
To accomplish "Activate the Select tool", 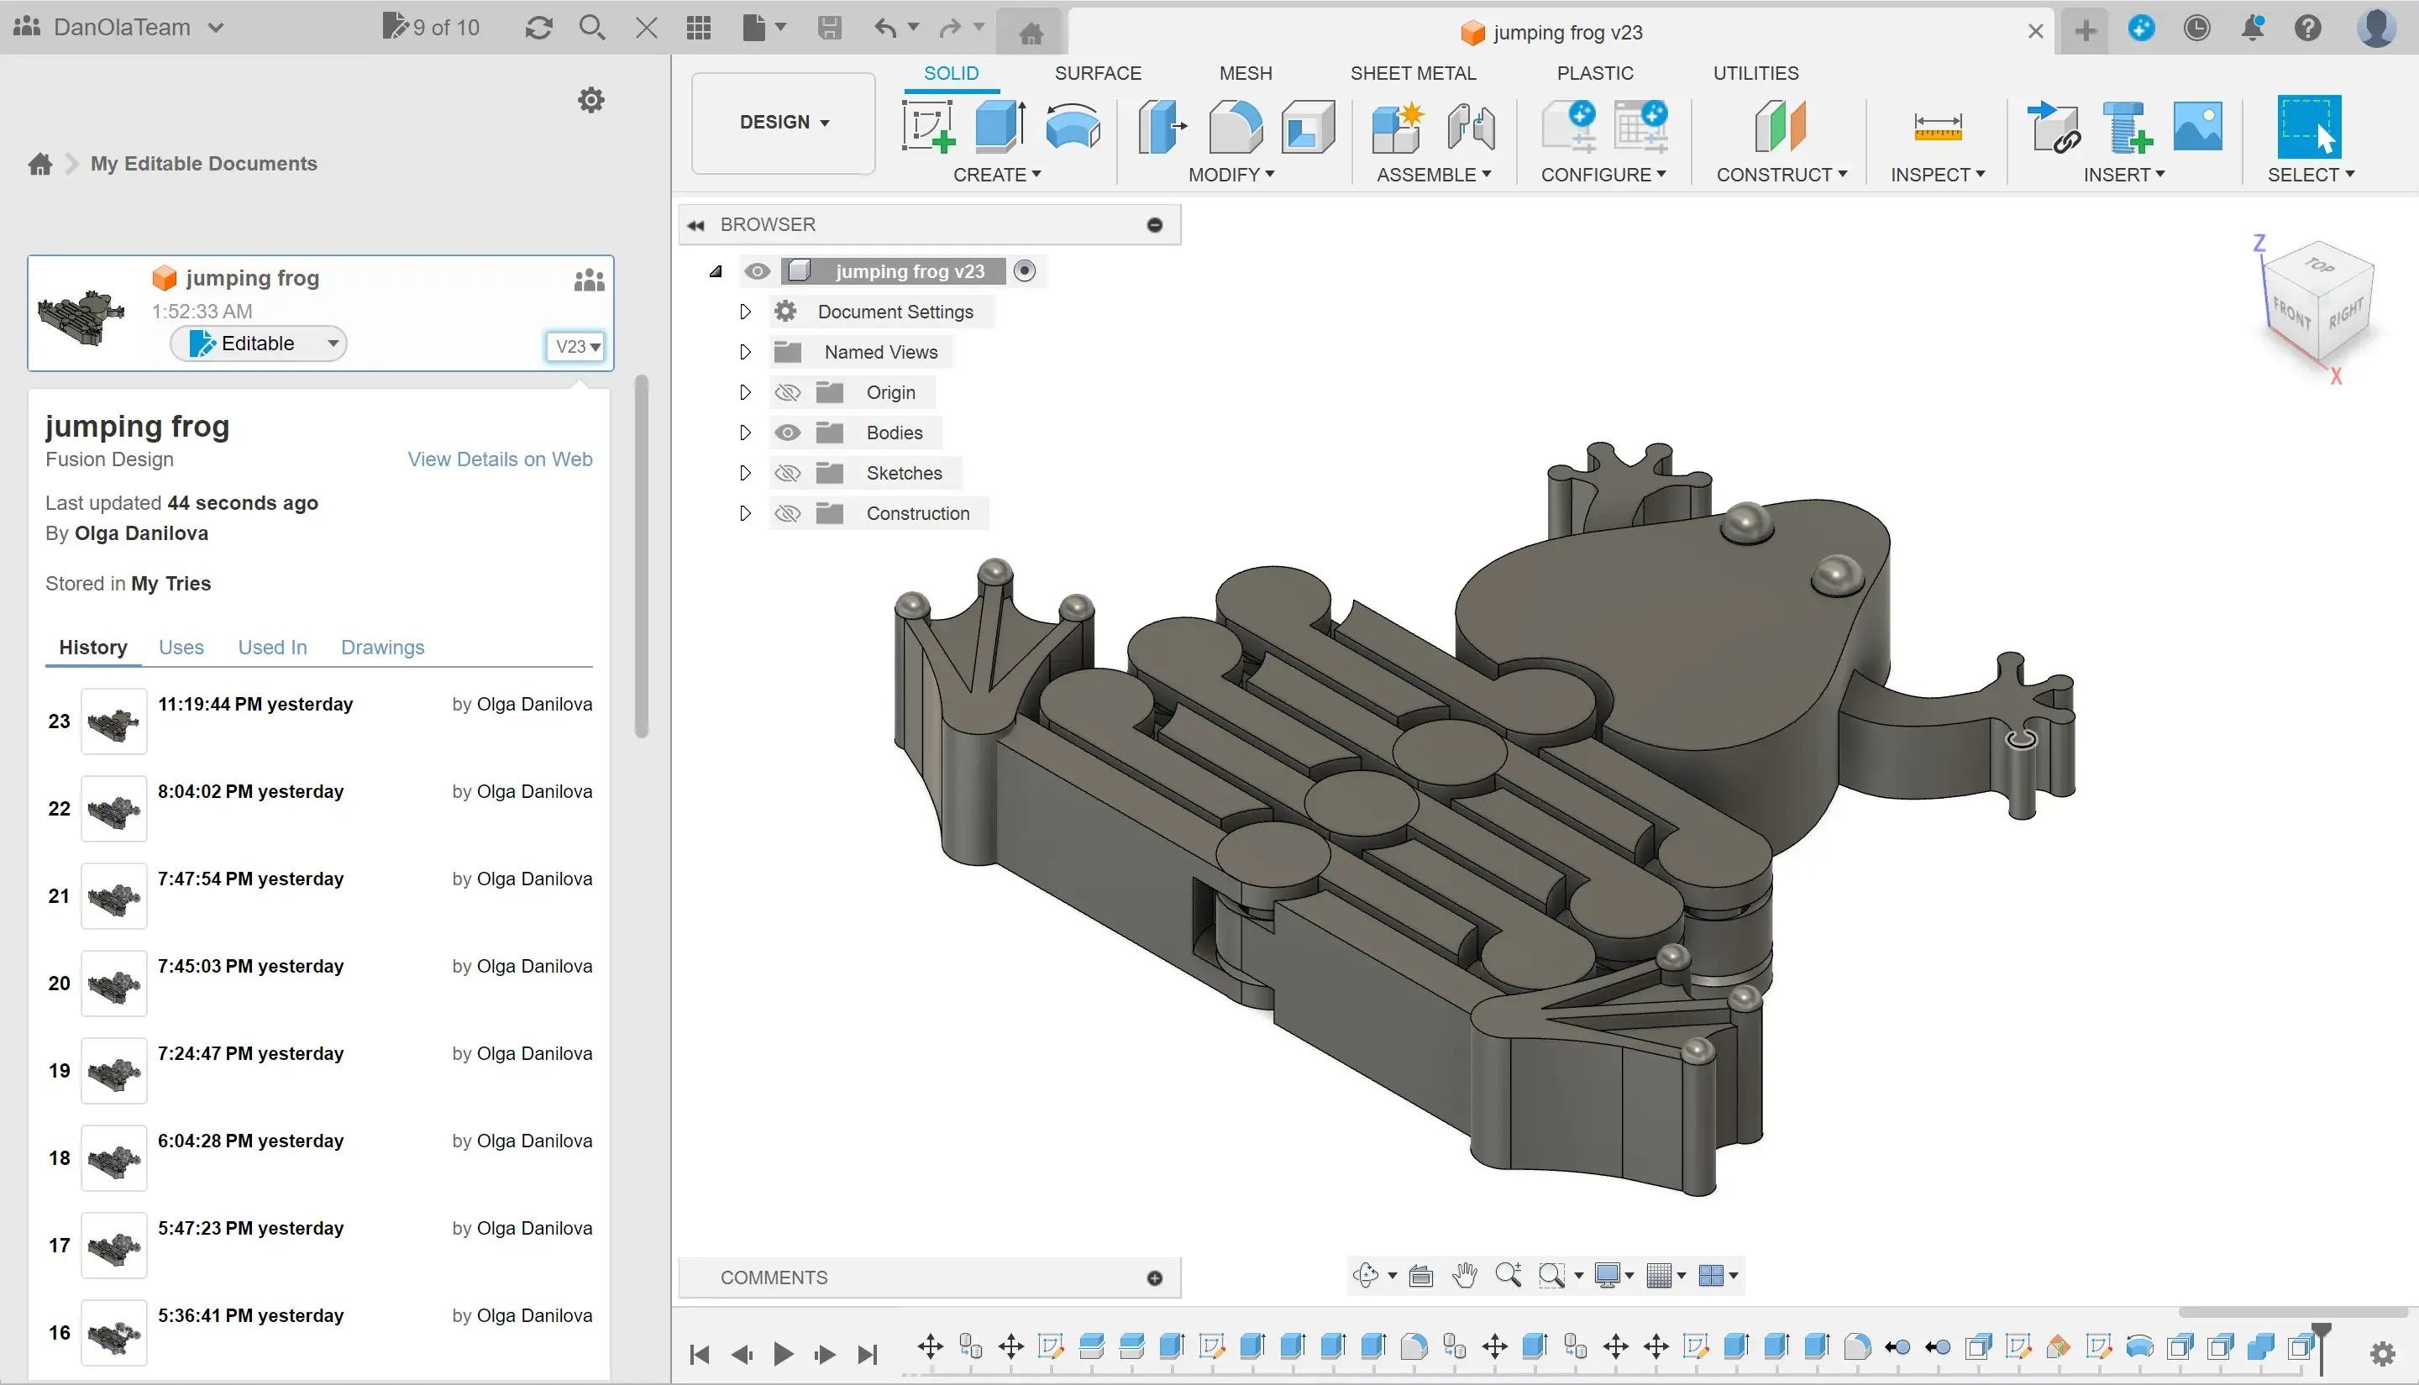I will (x=2309, y=127).
